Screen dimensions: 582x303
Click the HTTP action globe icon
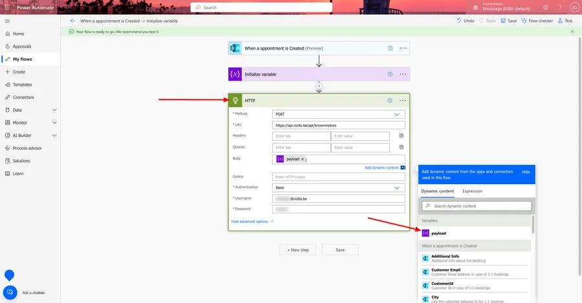[235, 101]
